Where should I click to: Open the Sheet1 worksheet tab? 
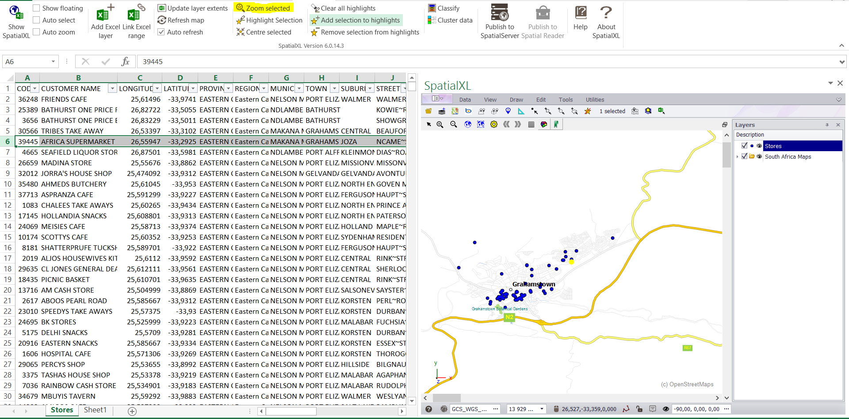click(95, 410)
